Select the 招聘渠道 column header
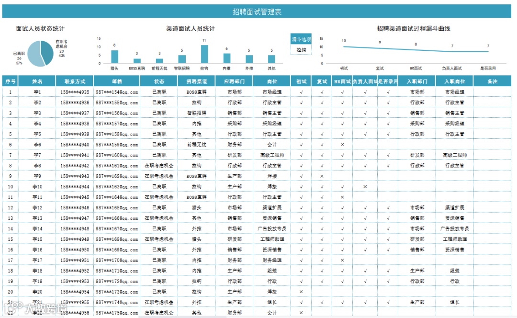Screen dimensions: 517x318 (197, 81)
